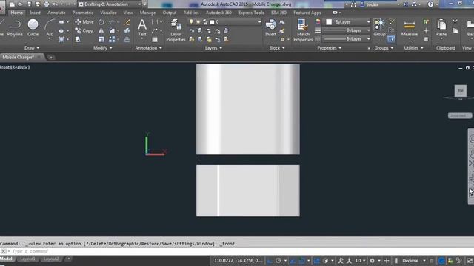Image resolution: width=474 pixels, height=266 pixels.
Task: Click the Copy tool
Action: coord(84,31)
